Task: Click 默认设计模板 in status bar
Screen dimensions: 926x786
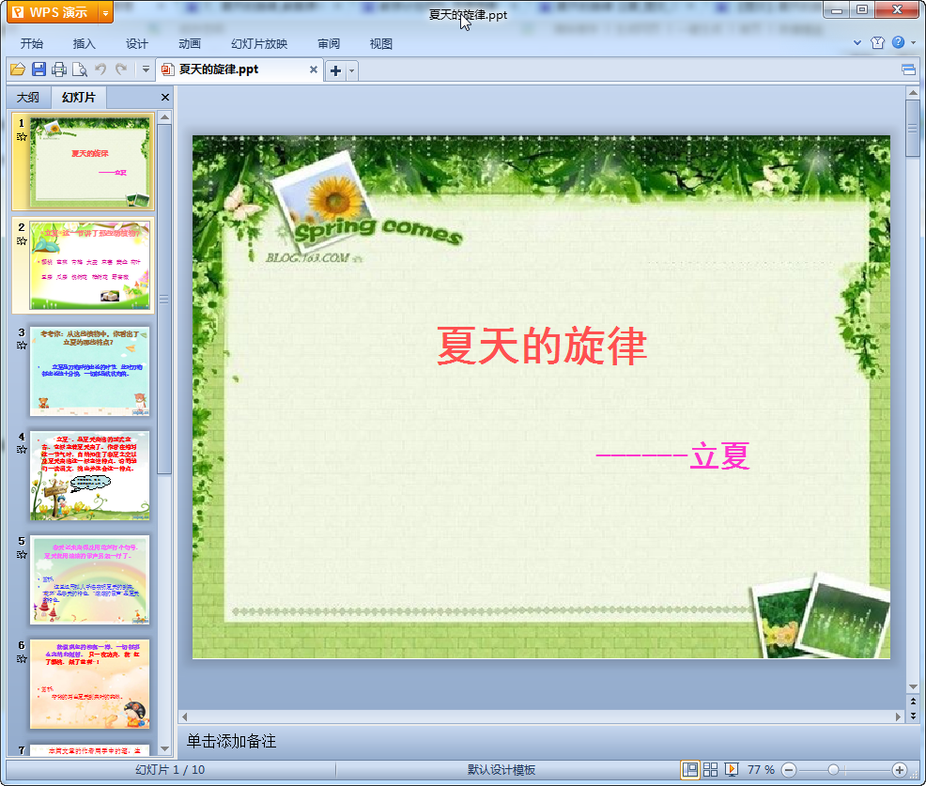Action: 502,769
